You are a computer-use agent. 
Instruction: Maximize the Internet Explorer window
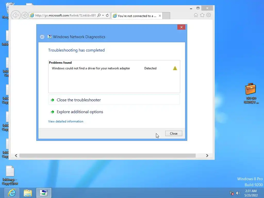[x=198, y=8]
